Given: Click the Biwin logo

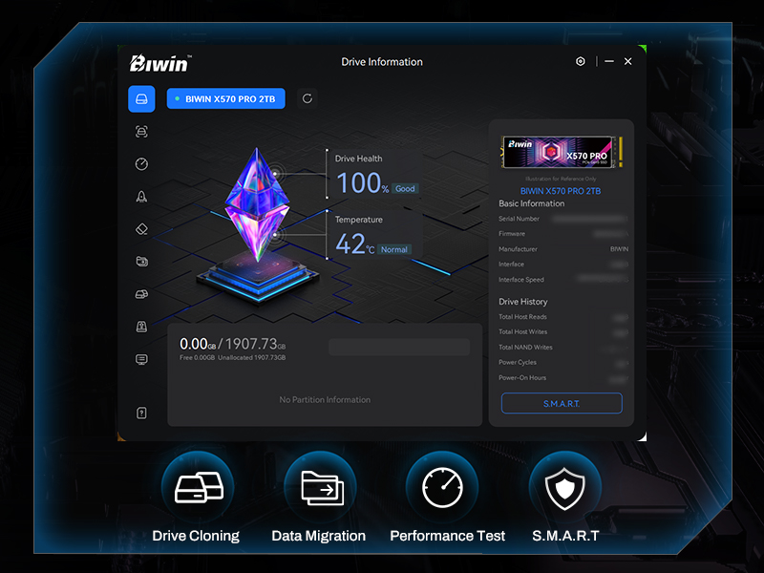Looking at the screenshot, I should [160, 63].
